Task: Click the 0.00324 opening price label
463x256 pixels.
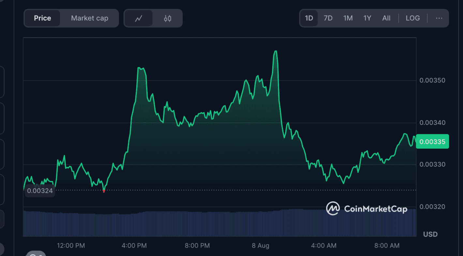Action: pos(40,191)
